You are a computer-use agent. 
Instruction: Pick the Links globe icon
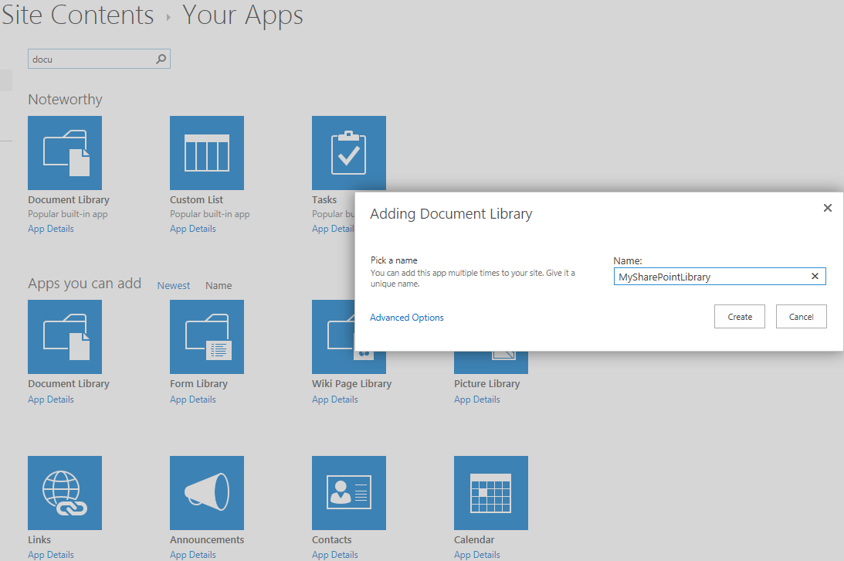[x=65, y=493]
